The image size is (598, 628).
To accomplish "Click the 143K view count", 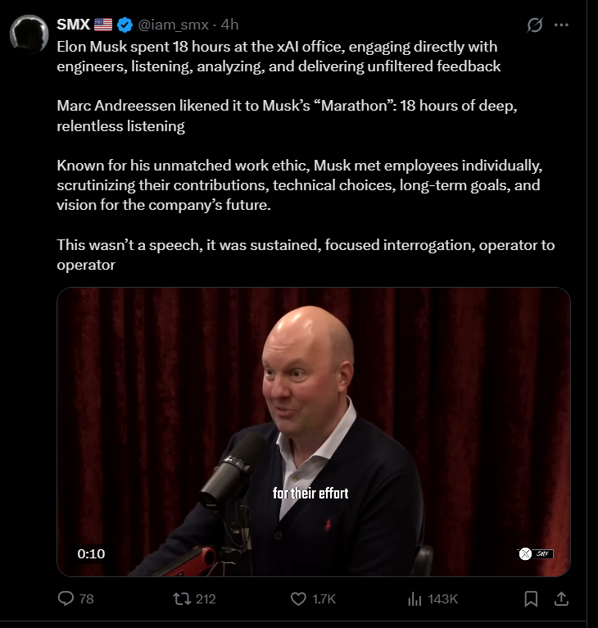I will pos(443,599).
